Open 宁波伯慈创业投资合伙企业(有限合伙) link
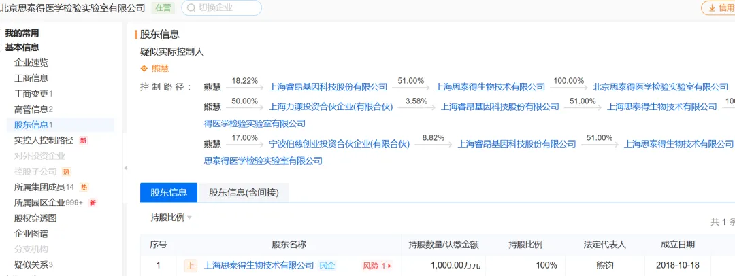 (x=340, y=144)
